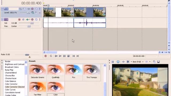
Task: Open Project Video Properties in preview toolbar
Action: (113, 62)
